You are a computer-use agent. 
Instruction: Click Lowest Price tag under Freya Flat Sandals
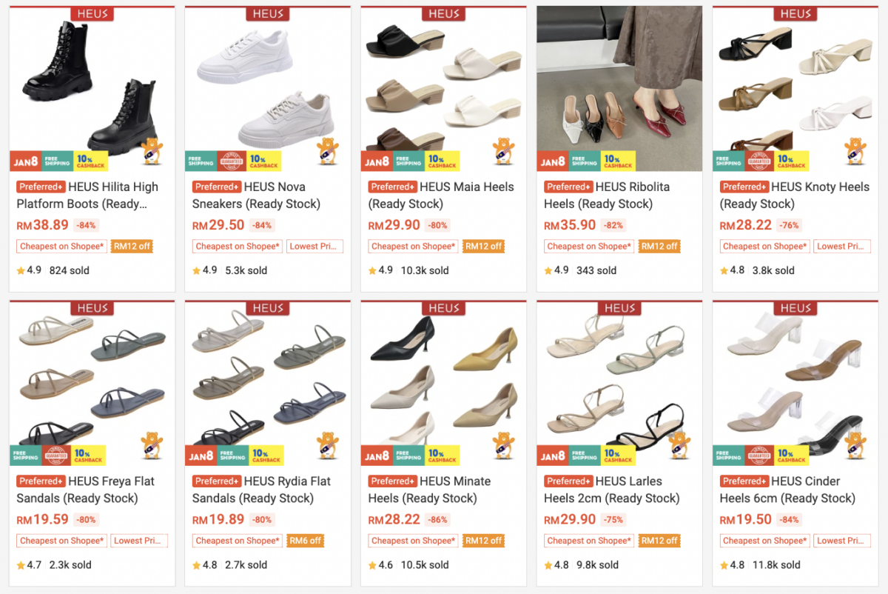[x=140, y=541]
